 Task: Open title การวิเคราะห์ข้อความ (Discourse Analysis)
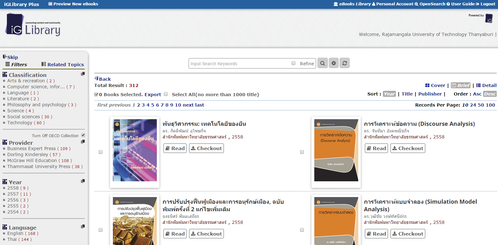[419, 124]
